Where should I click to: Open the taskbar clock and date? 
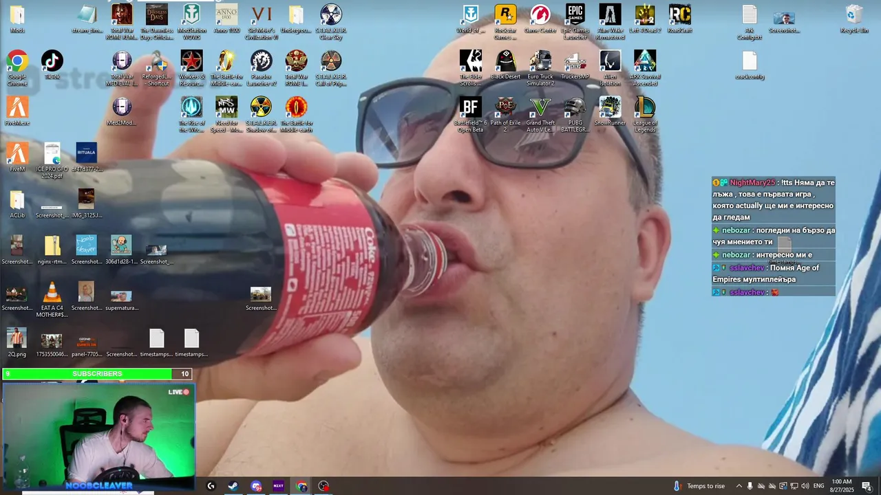(842, 486)
